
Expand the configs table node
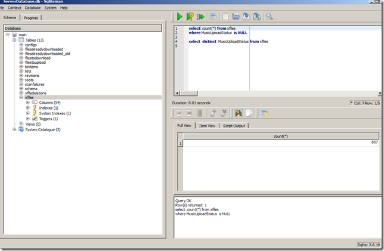(x=21, y=45)
